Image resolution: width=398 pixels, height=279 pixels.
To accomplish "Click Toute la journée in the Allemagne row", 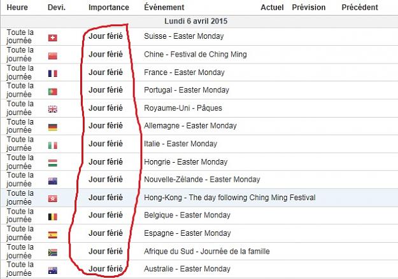I will [x=20, y=126].
